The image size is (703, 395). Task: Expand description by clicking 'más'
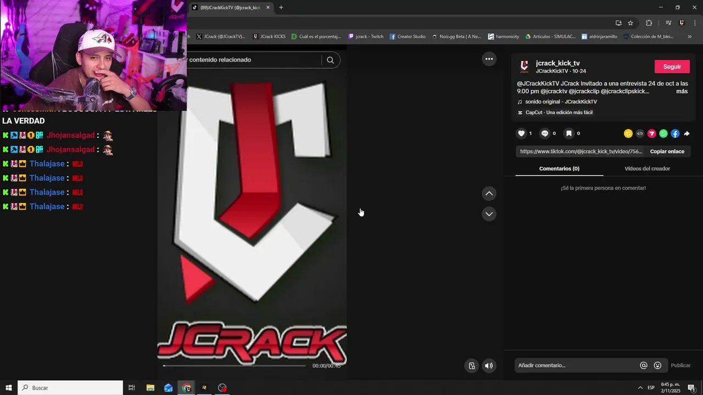coord(682,91)
